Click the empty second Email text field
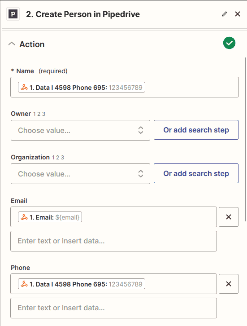The image size is (247, 326). point(113,241)
